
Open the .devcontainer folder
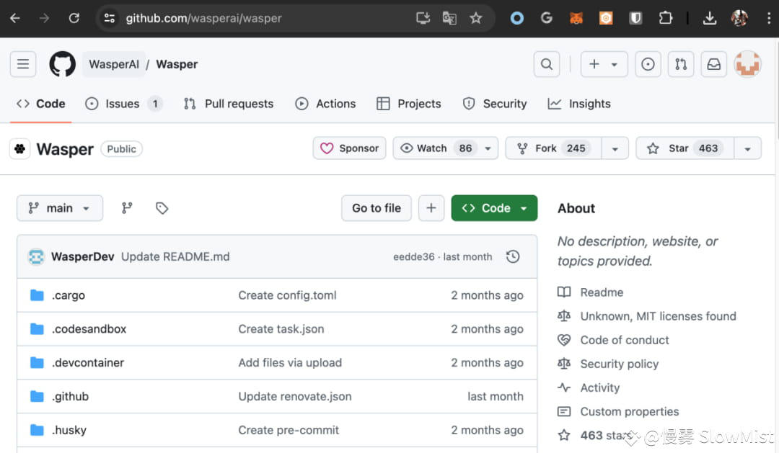pos(88,363)
